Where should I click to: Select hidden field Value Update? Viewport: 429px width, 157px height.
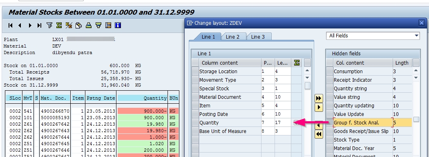[363, 114]
